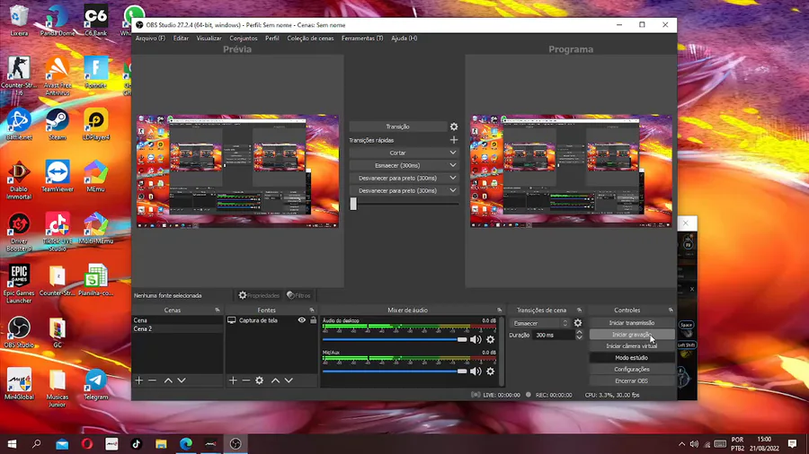Toggle lock on Captura de tela source
The height and width of the screenshot is (454, 809).
pos(313,320)
